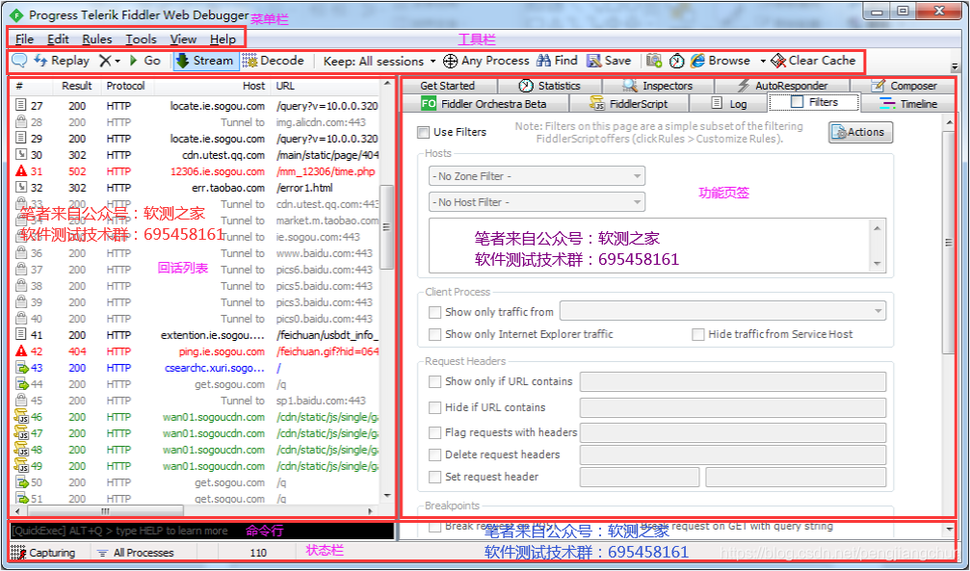Select session 36 lock icon
The image size is (970, 571).
(x=21, y=253)
